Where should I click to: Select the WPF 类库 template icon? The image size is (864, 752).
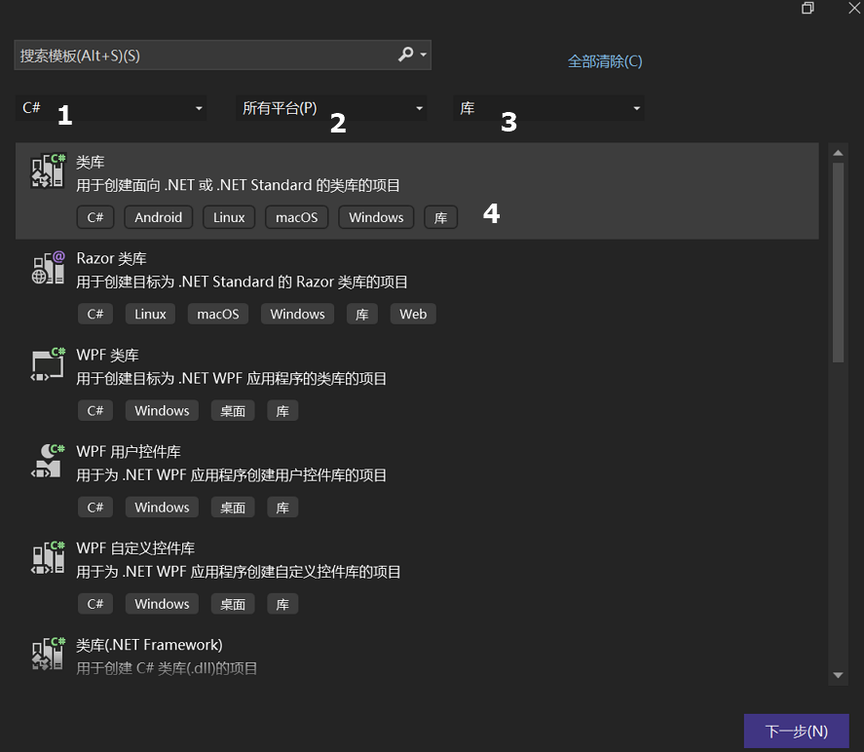48,364
